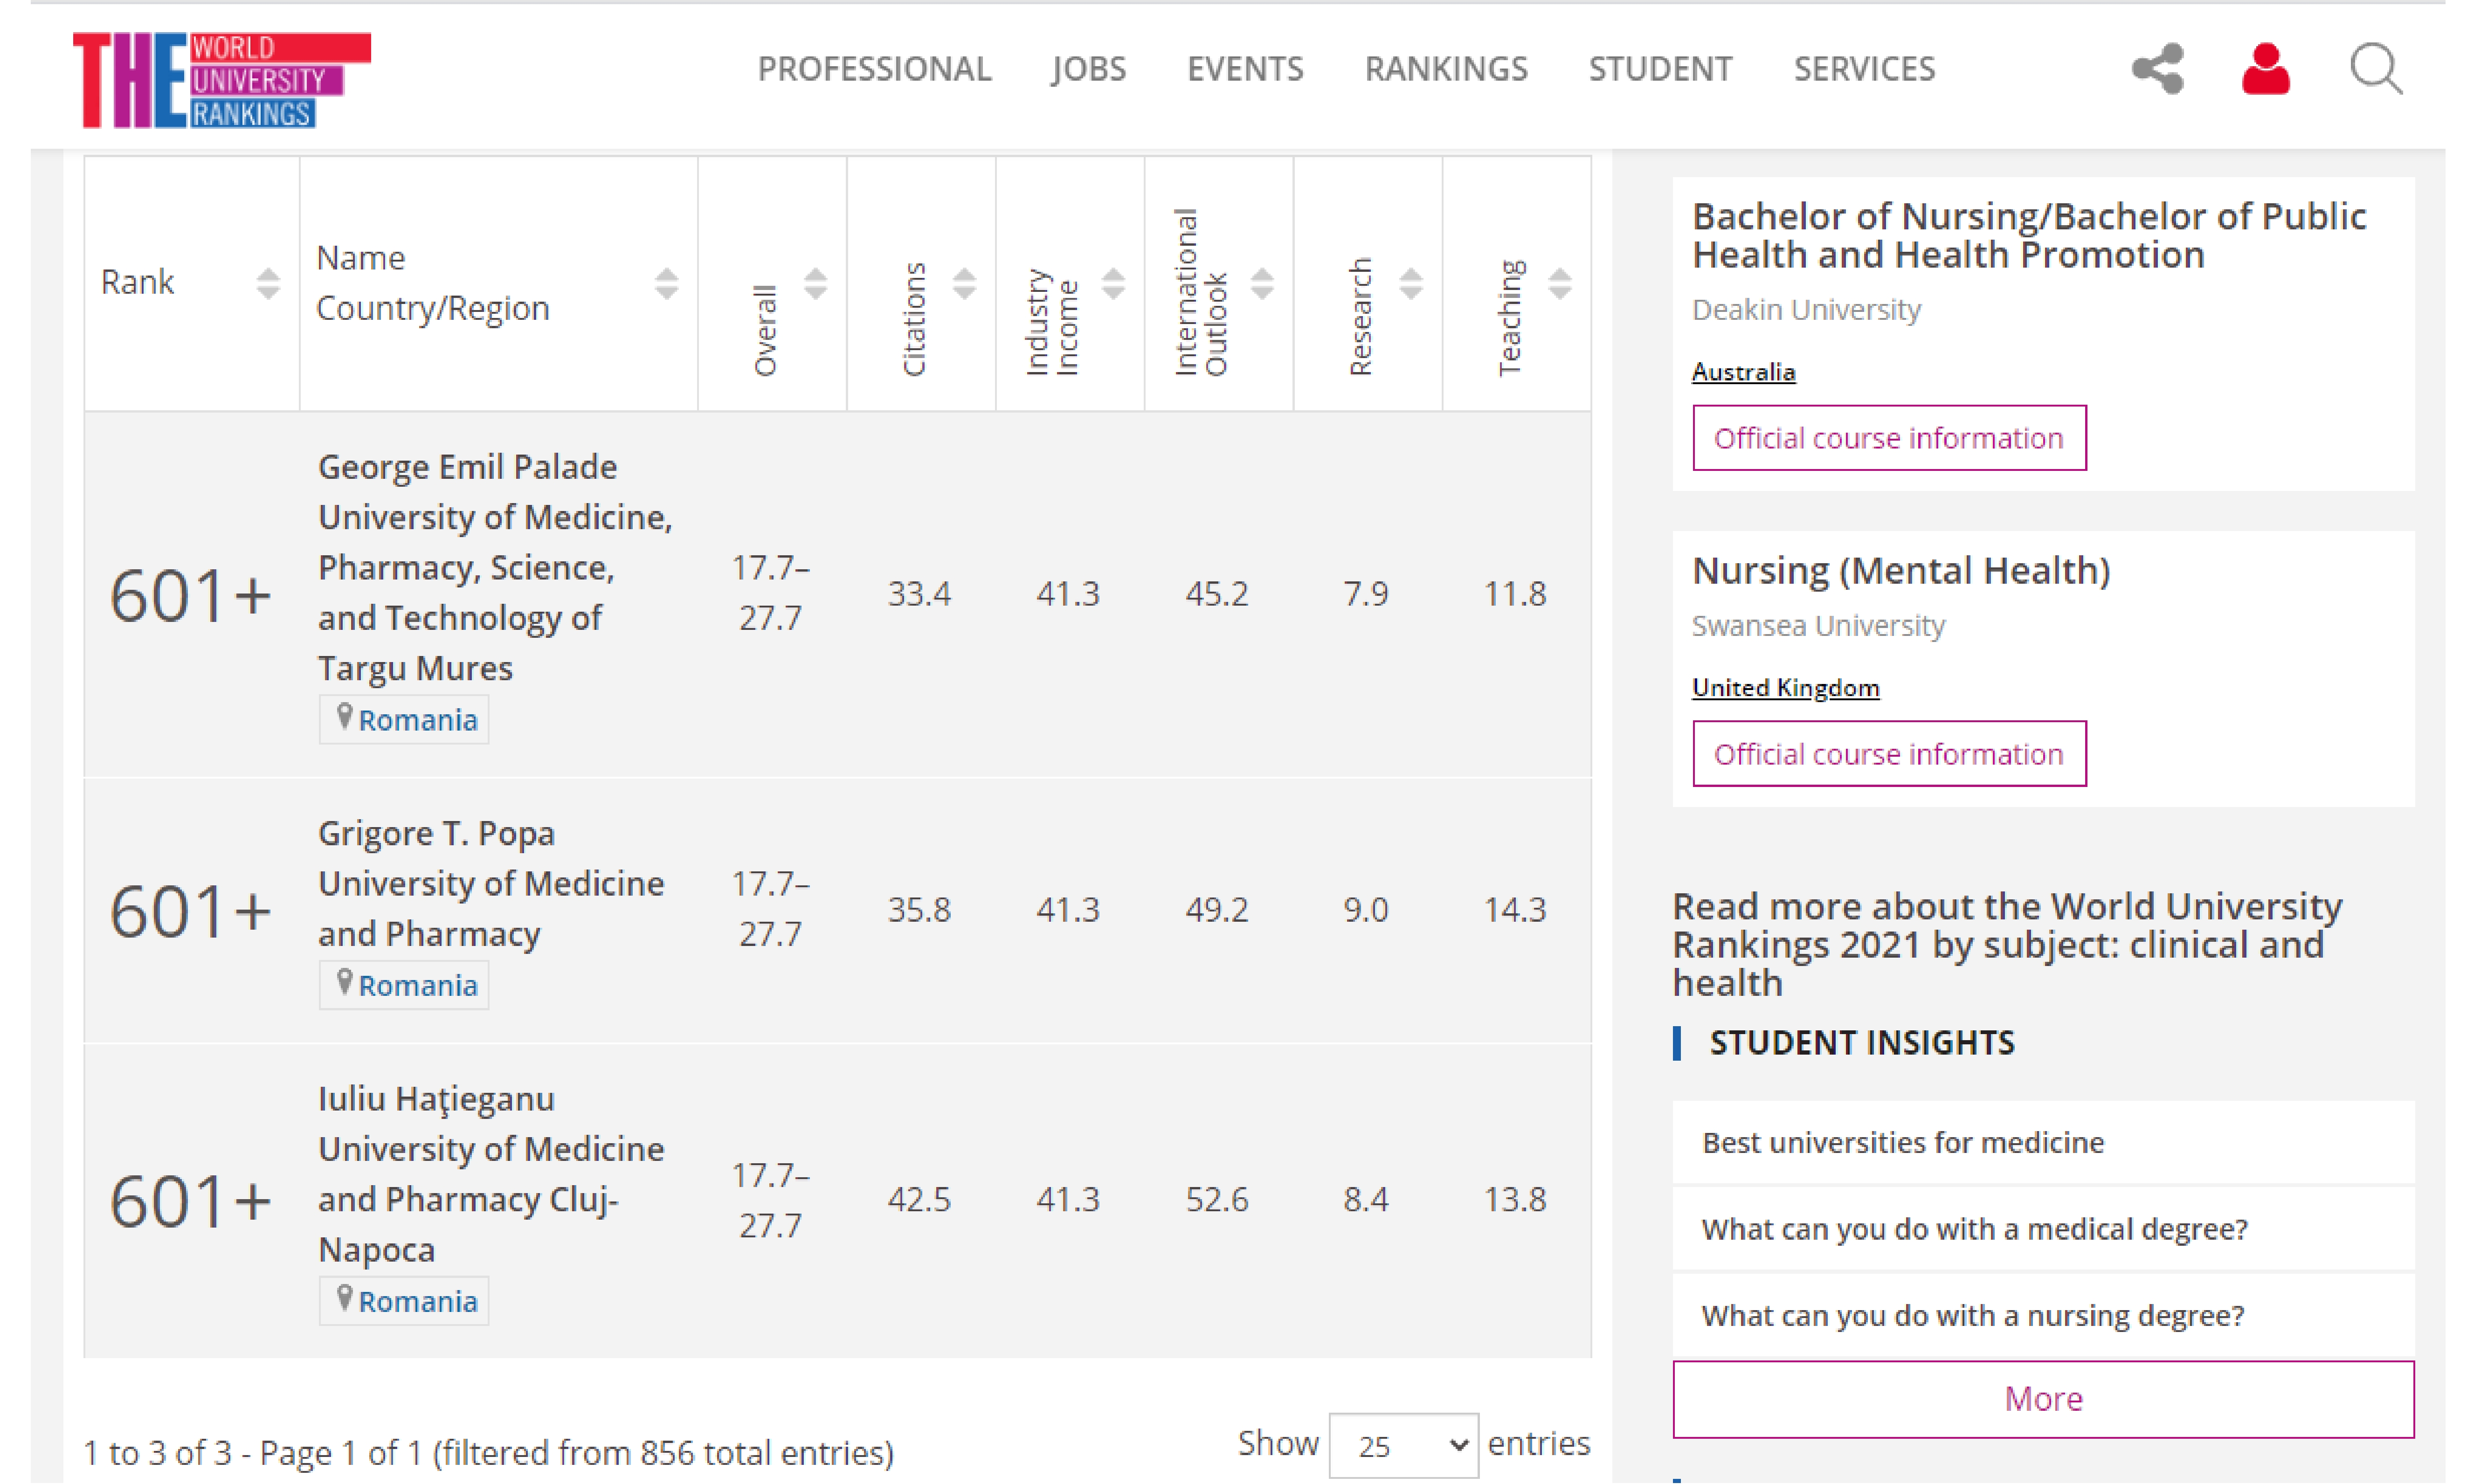
Task: Click the search magnifier icon
Action: (x=2375, y=69)
